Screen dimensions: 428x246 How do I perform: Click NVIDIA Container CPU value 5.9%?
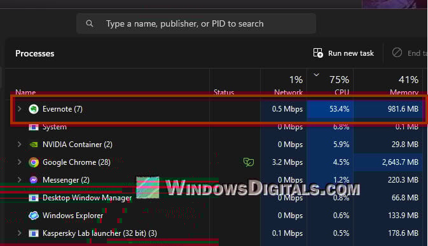[x=342, y=145]
